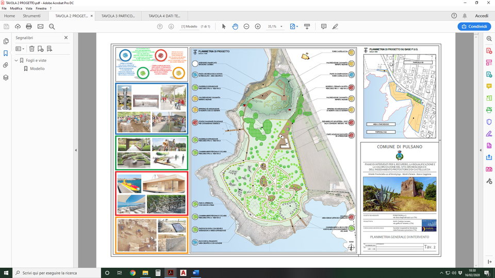
Task: Open the attachments paperclip panel
Action: [x=6, y=65]
